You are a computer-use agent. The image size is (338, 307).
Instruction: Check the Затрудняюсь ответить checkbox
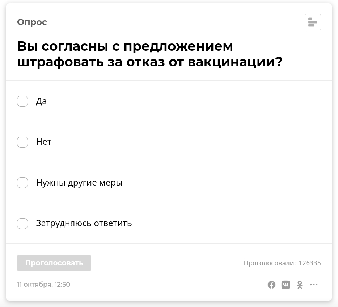pyautogui.click(x=22, y=223)
